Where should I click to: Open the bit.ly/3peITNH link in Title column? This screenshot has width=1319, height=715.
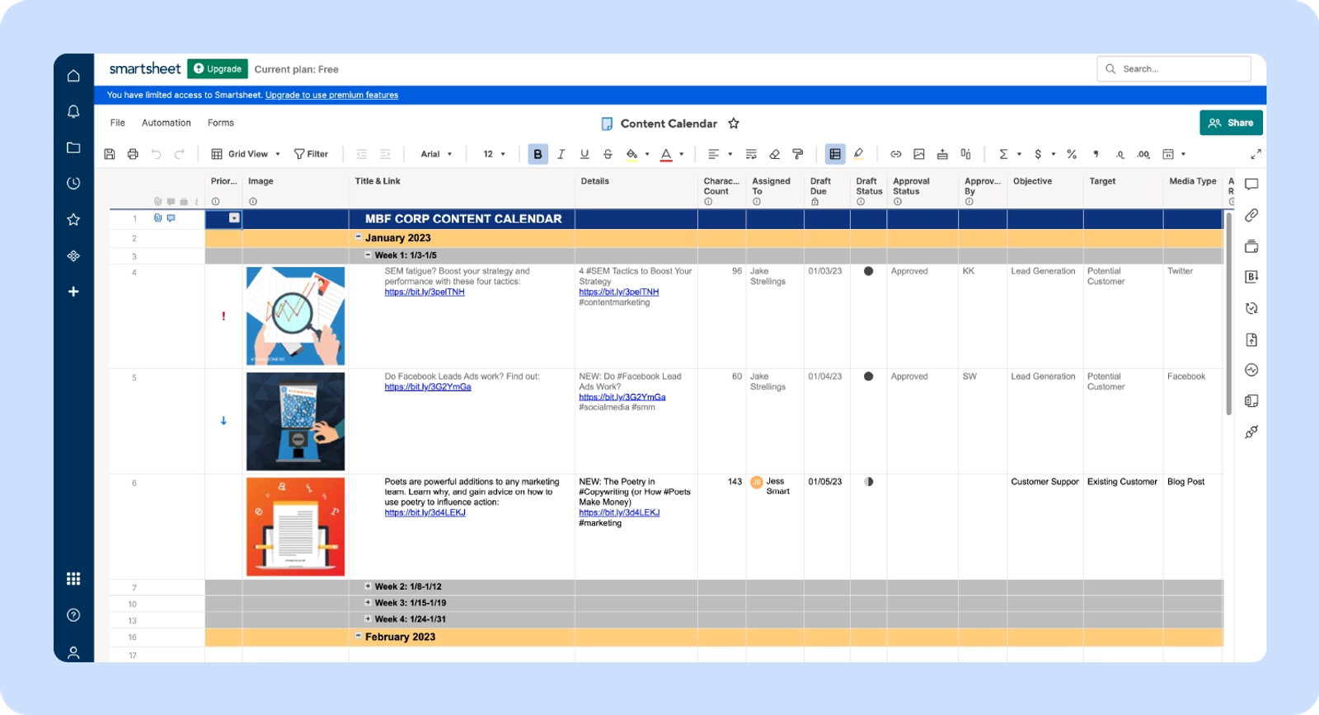tap(425, 292)
